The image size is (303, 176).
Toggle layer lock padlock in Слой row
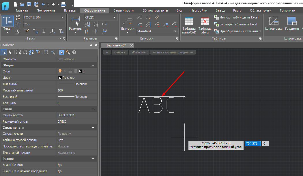click(70, 71)
